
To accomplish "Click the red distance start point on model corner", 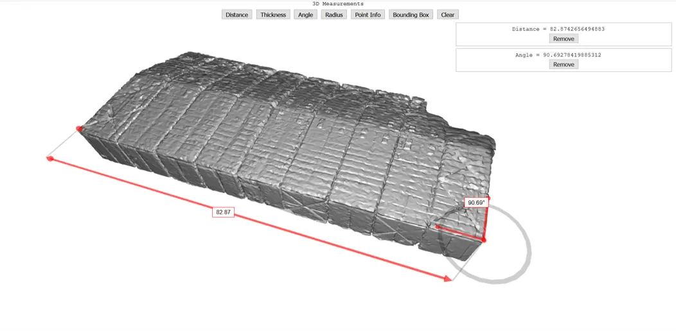I will 79,128.
